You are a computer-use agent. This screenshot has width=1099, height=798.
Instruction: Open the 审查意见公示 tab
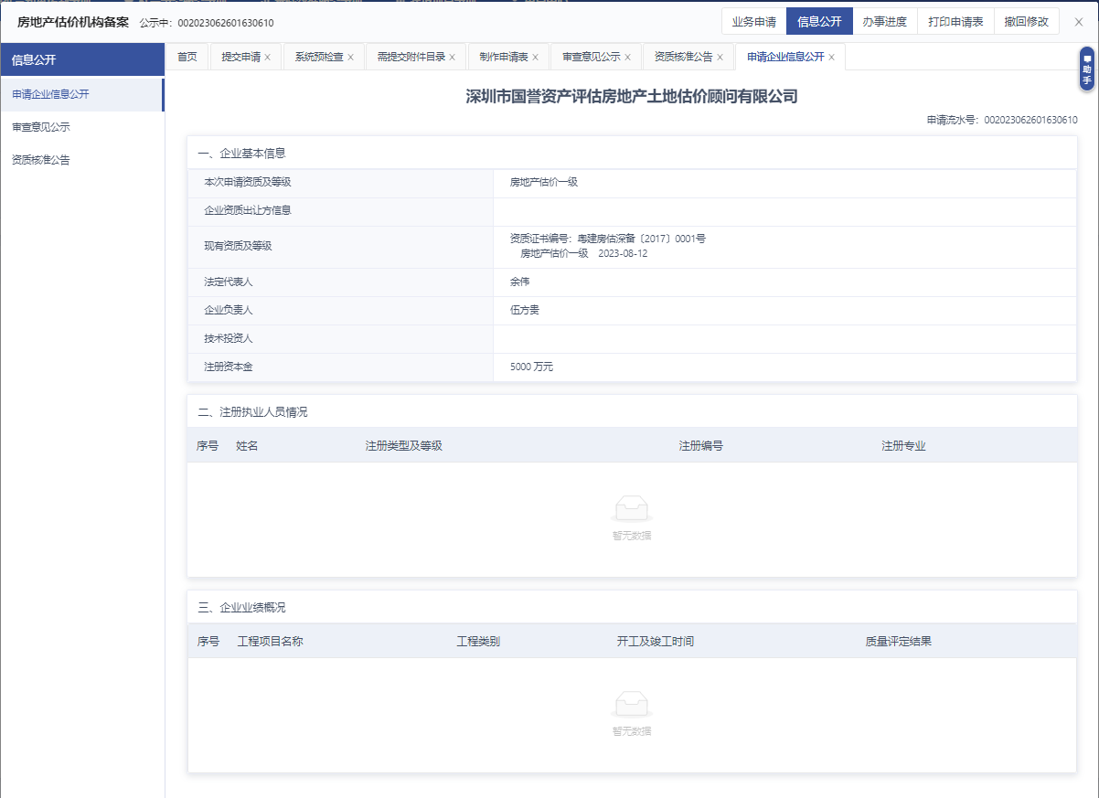pos(591,57)
